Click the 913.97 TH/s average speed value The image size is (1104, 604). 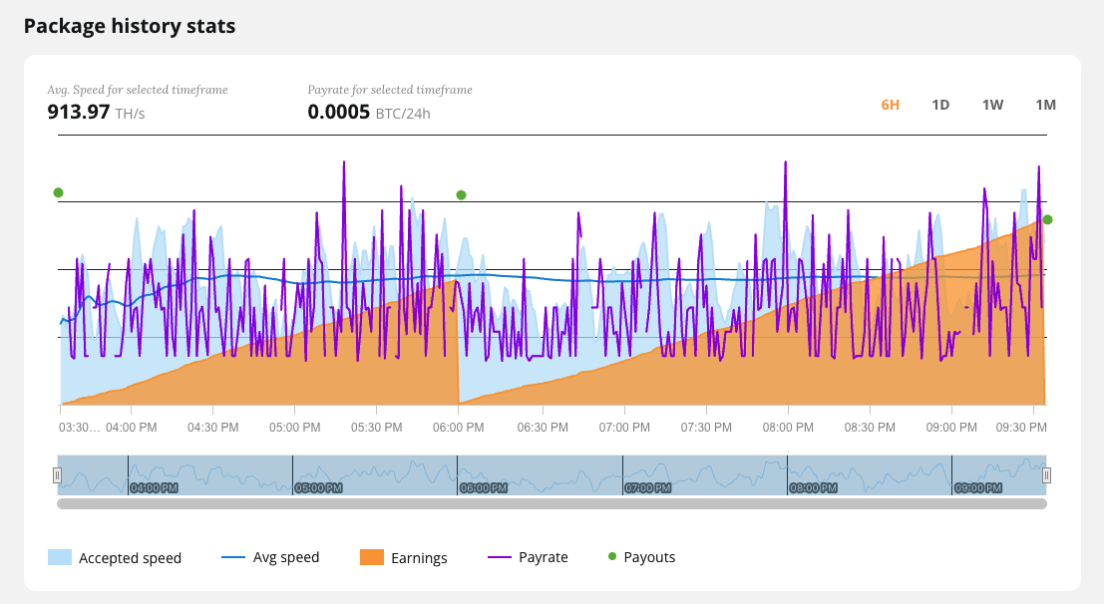coord(96,112)
